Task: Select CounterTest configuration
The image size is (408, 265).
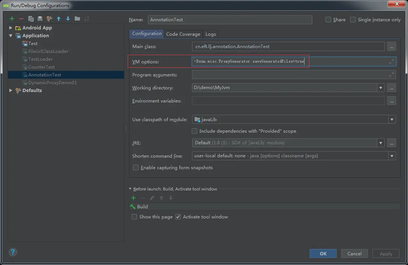Action: [41, 67]
